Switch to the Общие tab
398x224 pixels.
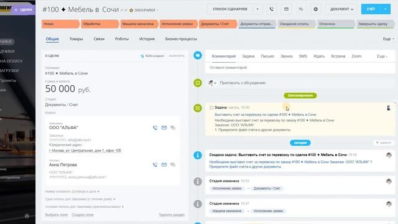[x=52, y=39]
